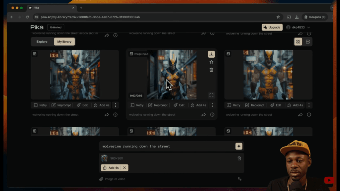Viewport: 340px width, 191px height.
Task: Open more options on left video
Action: point(115,105)
